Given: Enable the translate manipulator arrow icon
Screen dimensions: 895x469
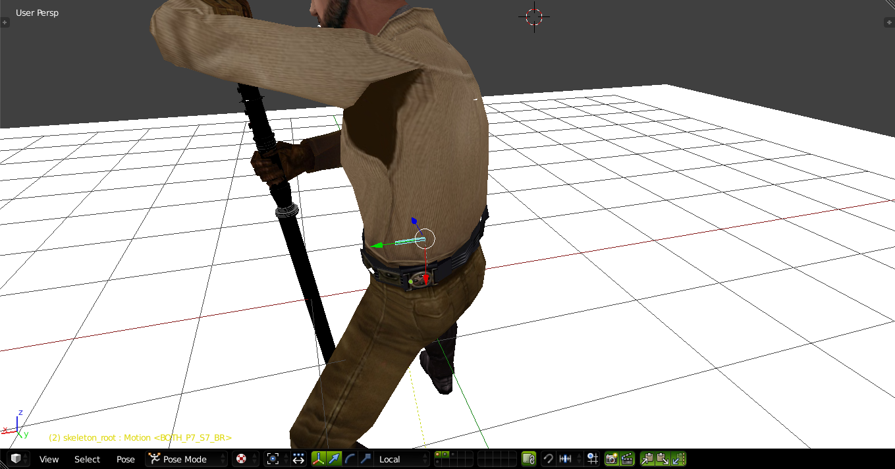Looking at the screenshot, I should [335, 459].
